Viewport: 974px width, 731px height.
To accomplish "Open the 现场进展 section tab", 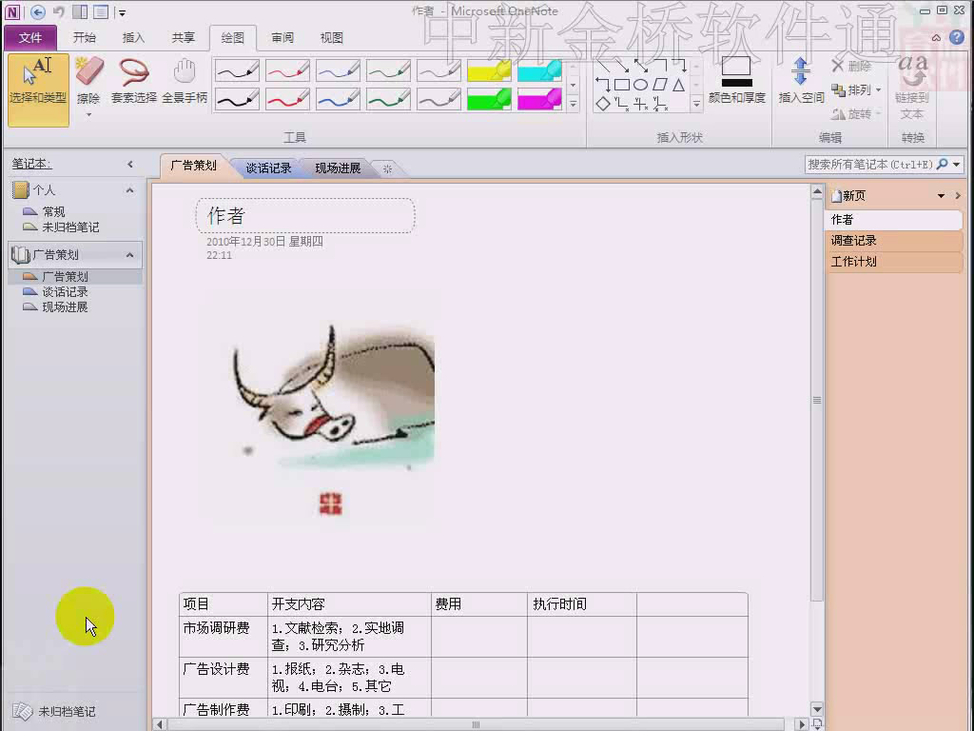I will (338, 168).
